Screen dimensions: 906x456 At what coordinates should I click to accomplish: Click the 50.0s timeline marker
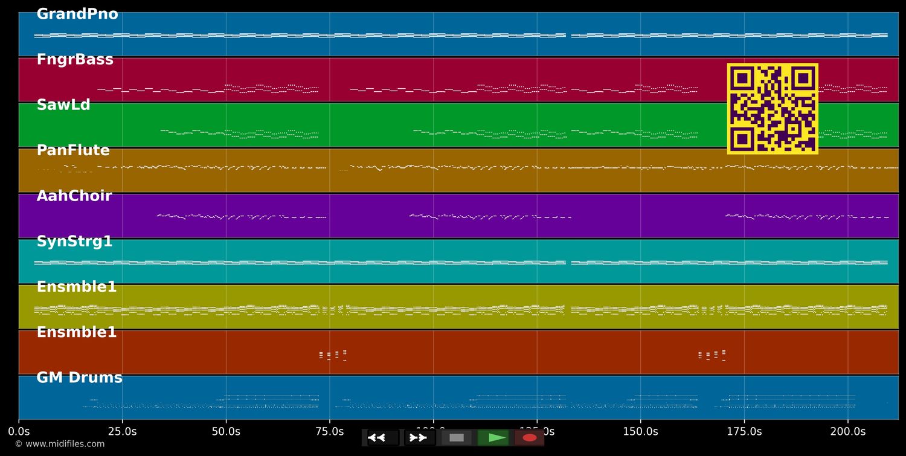point(226,431)
